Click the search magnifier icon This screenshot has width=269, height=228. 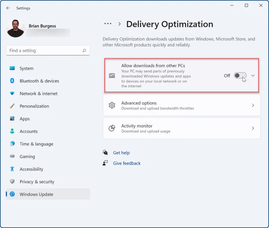click(x=84, y=50)
